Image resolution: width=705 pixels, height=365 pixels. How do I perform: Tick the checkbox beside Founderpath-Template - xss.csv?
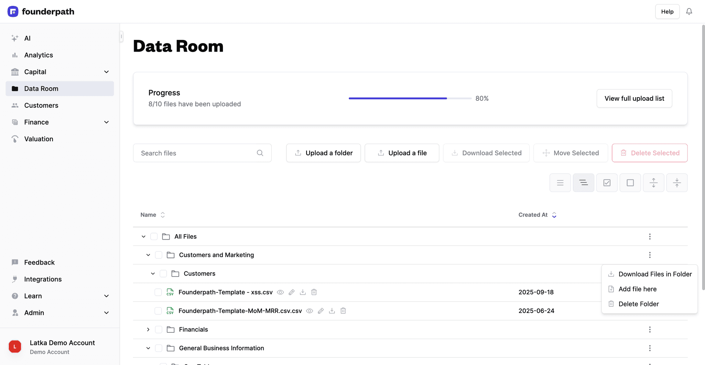158,292
